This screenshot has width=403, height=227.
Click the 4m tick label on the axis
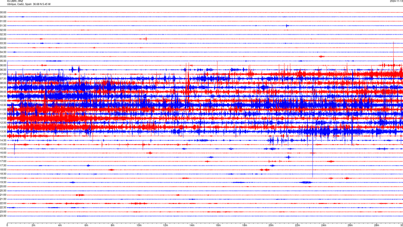pyautogui.click(x=60, y=225)
